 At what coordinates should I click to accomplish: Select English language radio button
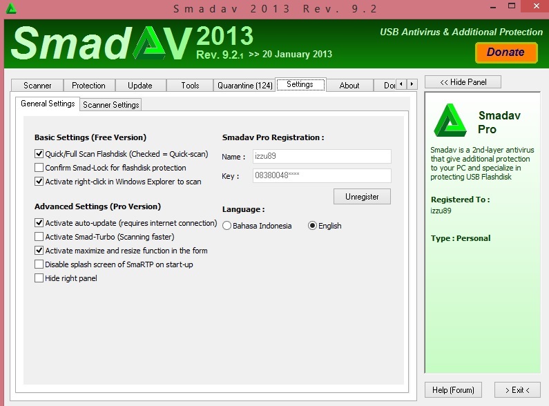point(312,226)
